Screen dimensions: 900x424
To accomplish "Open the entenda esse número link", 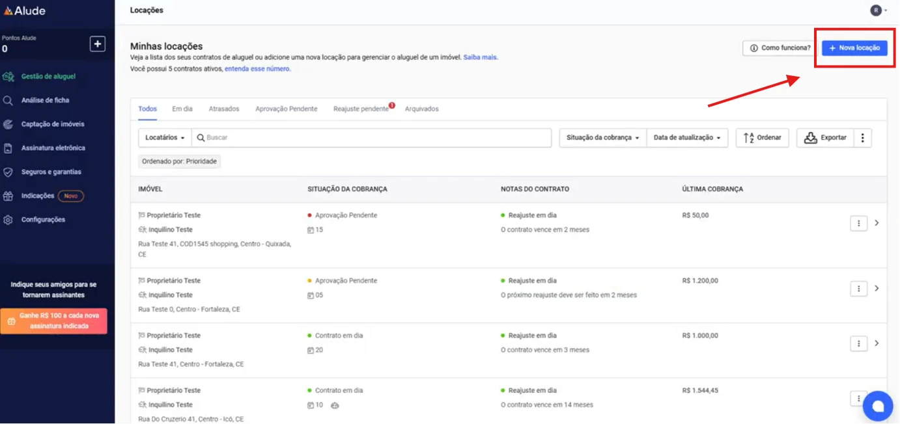I will pos(258,68).
